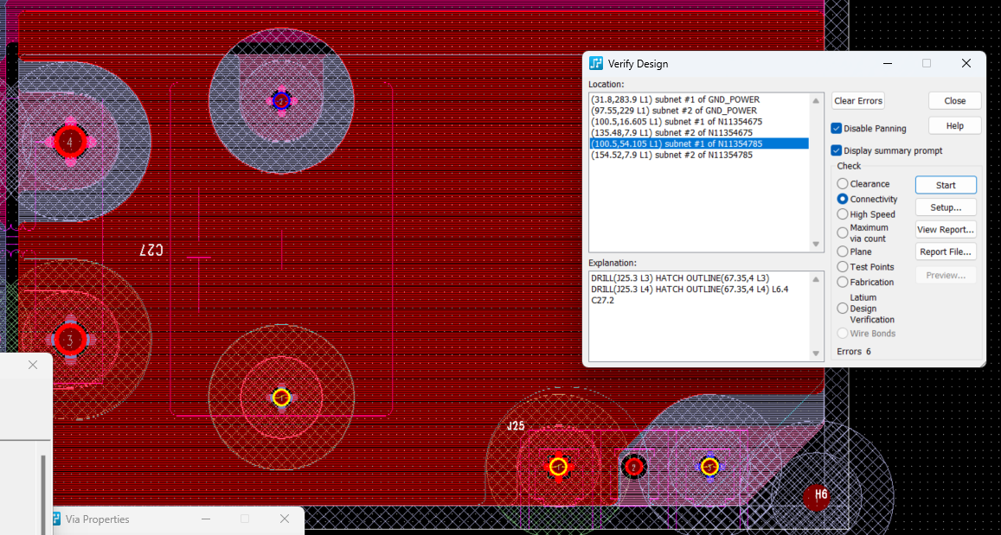
Task: Click the yellow-ringed via below C27
Action: 281,397
